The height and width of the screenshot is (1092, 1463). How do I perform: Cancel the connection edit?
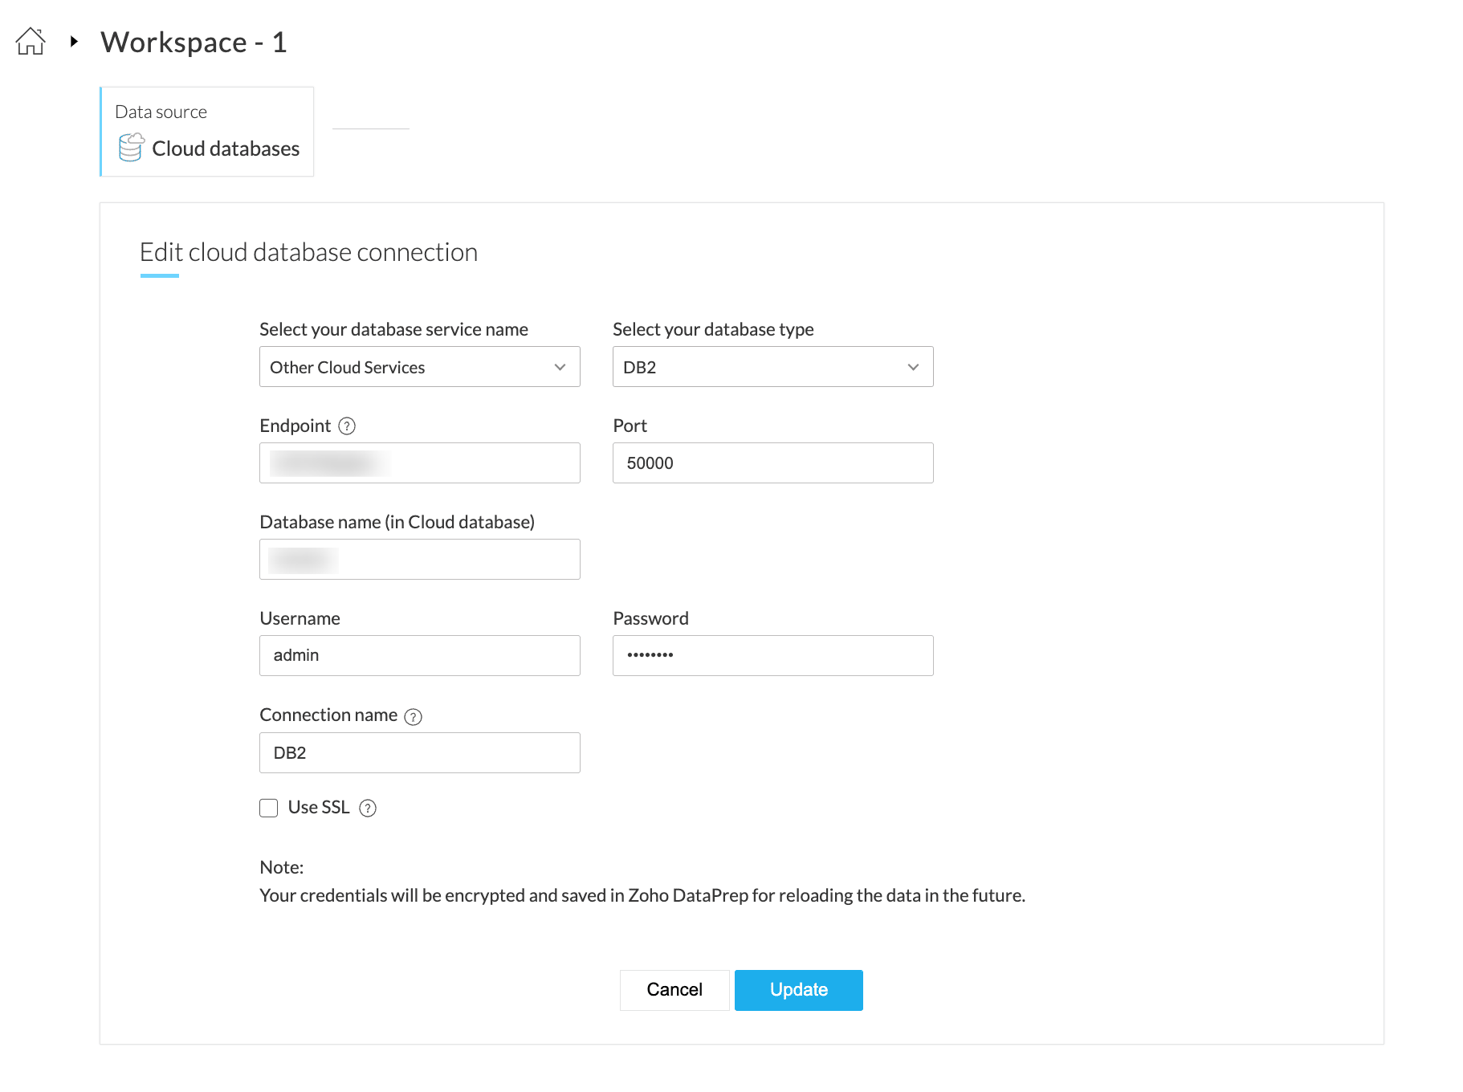tap(674, 990)
